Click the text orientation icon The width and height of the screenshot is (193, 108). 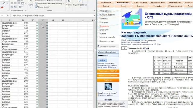click(20, 7)
